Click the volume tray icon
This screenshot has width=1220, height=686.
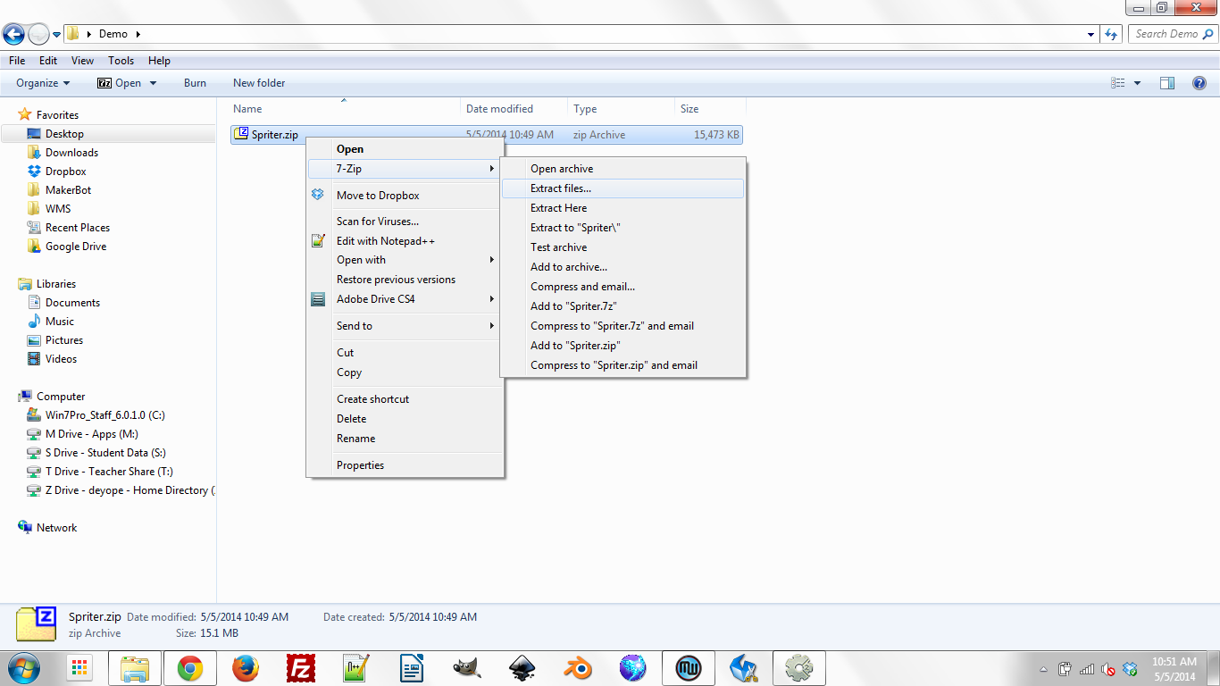[x=1108, y=668]
